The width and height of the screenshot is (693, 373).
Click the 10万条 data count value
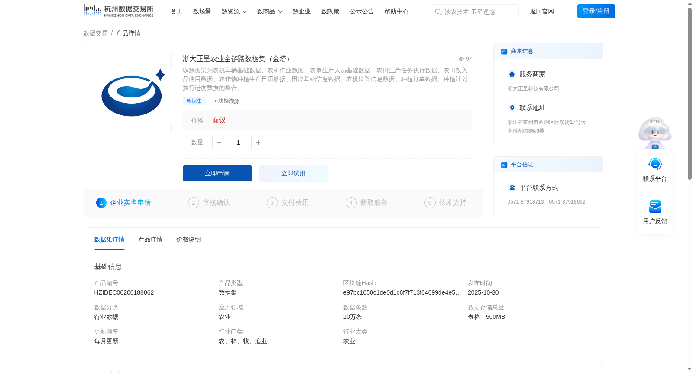352,317
